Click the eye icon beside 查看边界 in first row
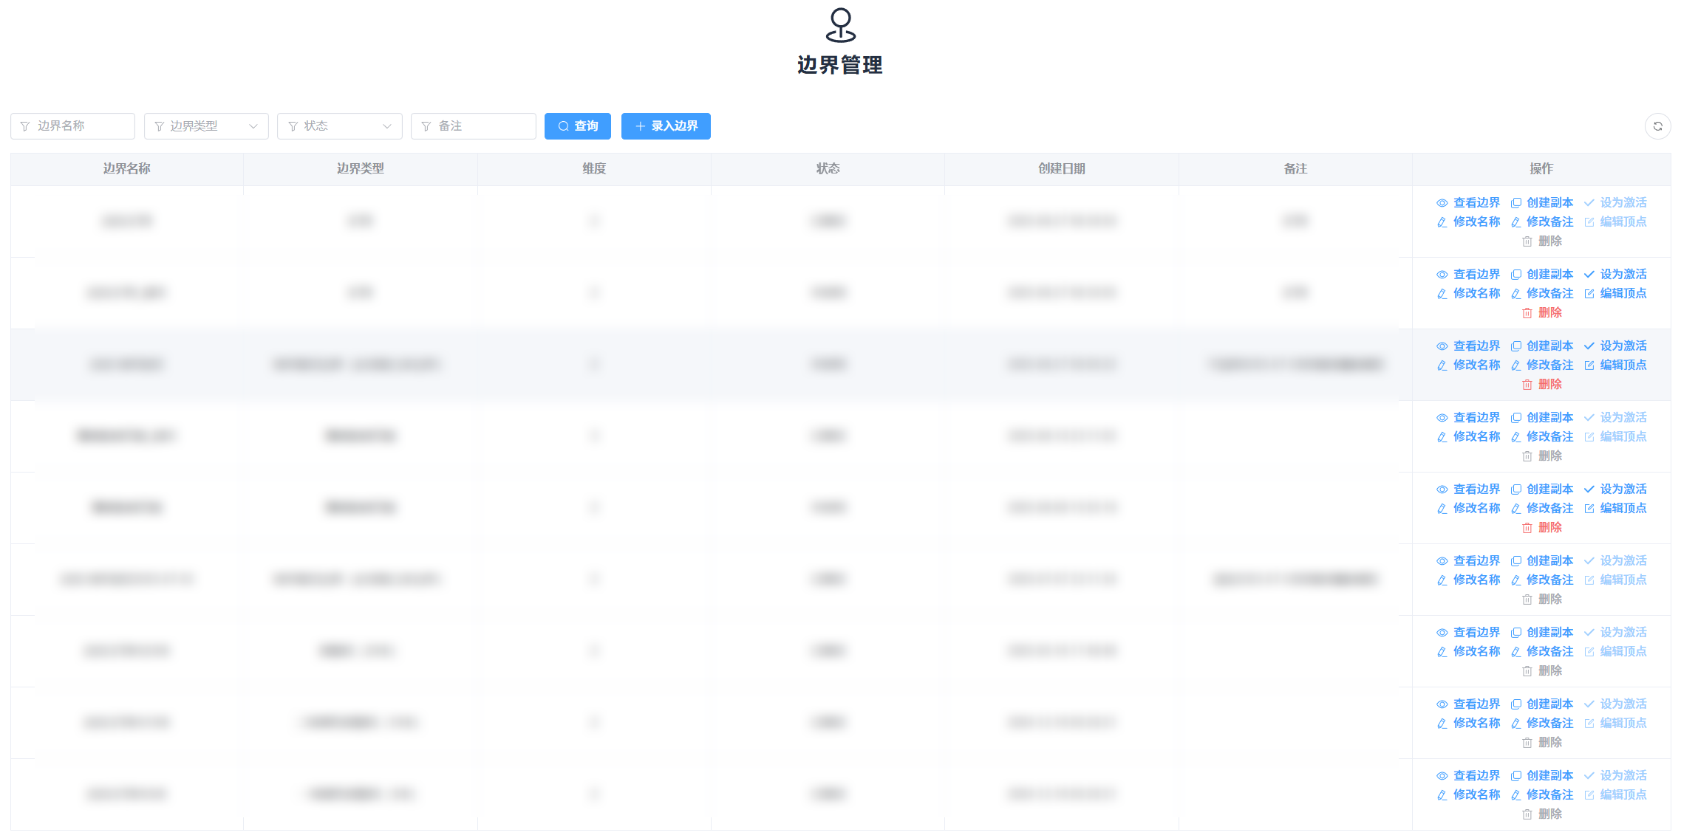Screen dimensions: 1681x838 1441,202
